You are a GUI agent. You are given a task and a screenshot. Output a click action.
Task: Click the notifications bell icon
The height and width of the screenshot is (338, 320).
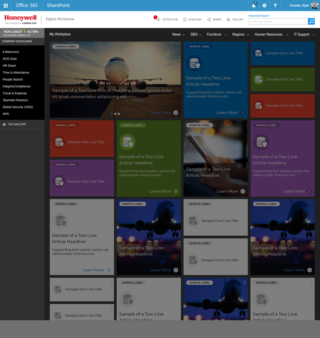[x=254, y=6]
